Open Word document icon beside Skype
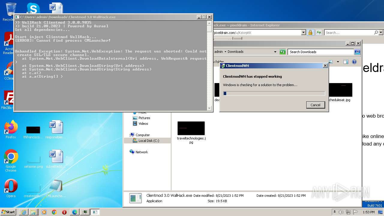This screenshot has height=216, width=384. 56,8
